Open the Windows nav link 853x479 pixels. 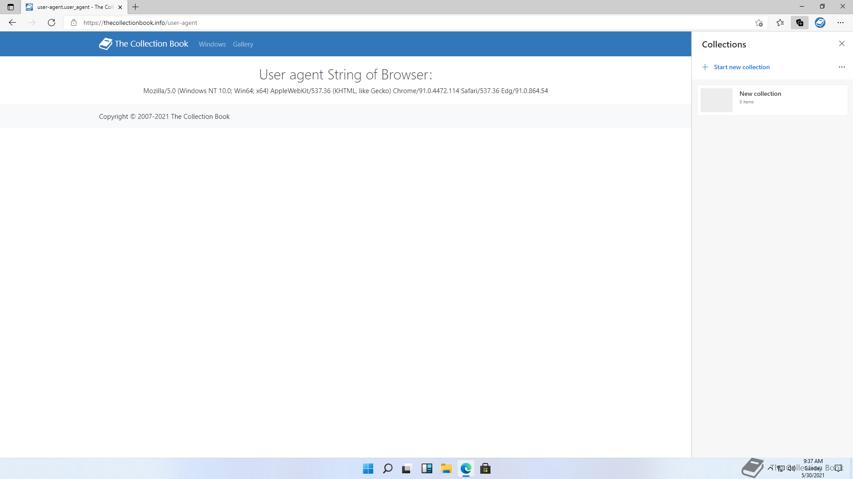212,44
